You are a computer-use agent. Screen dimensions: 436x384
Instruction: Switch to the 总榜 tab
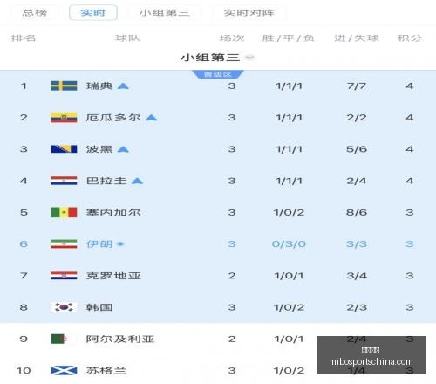click(35, 13)
